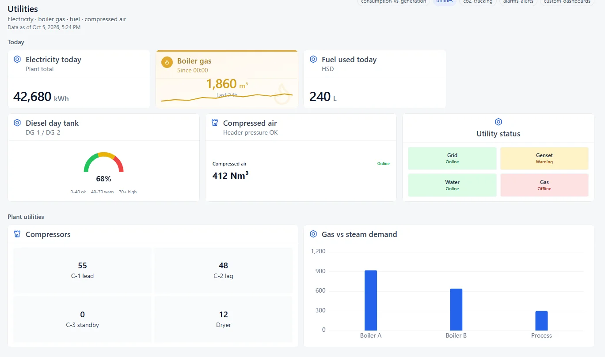Viewport: 605px width, 357px height.
Task: Click the Boiler gas sparkline chart
Action: click(227, 97)
